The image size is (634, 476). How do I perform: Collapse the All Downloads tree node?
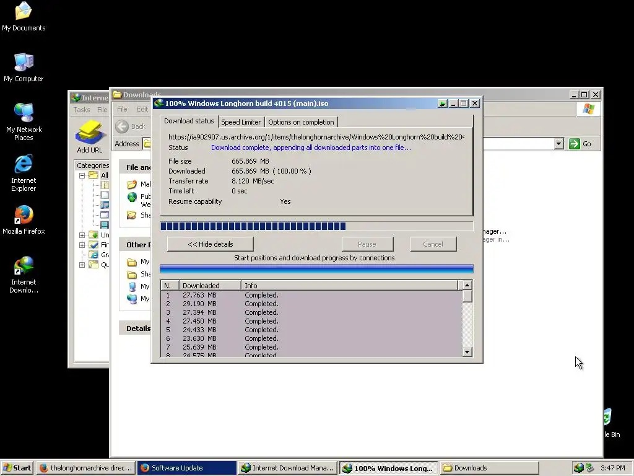(x=82, y=175)
